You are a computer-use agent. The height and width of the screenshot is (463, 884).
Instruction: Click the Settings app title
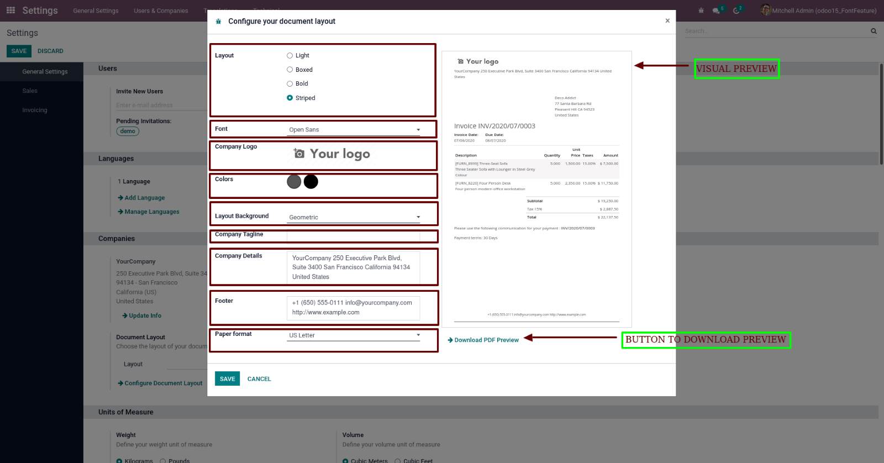click(x=40, y=10)
